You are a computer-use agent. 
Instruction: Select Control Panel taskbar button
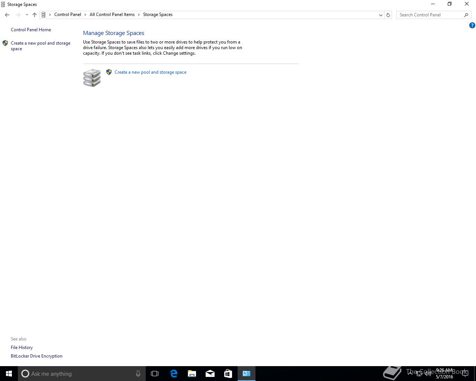click(x=247, y=374)
